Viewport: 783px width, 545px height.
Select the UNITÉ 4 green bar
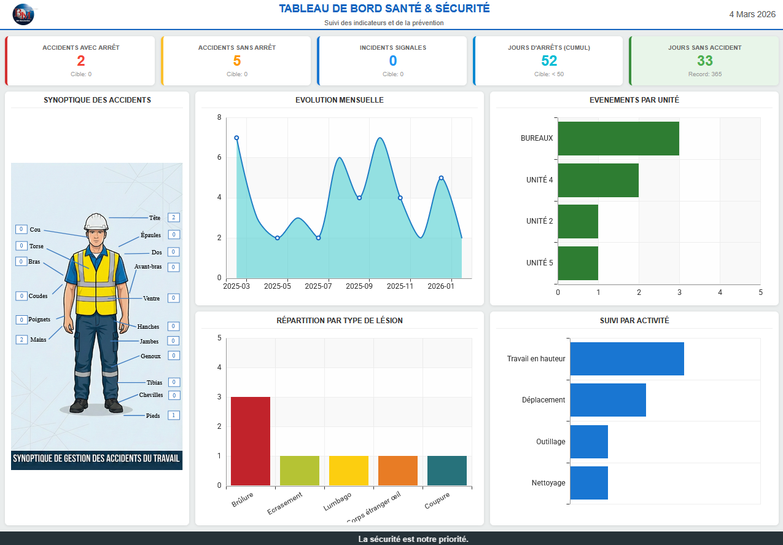[x=598, y=180]
